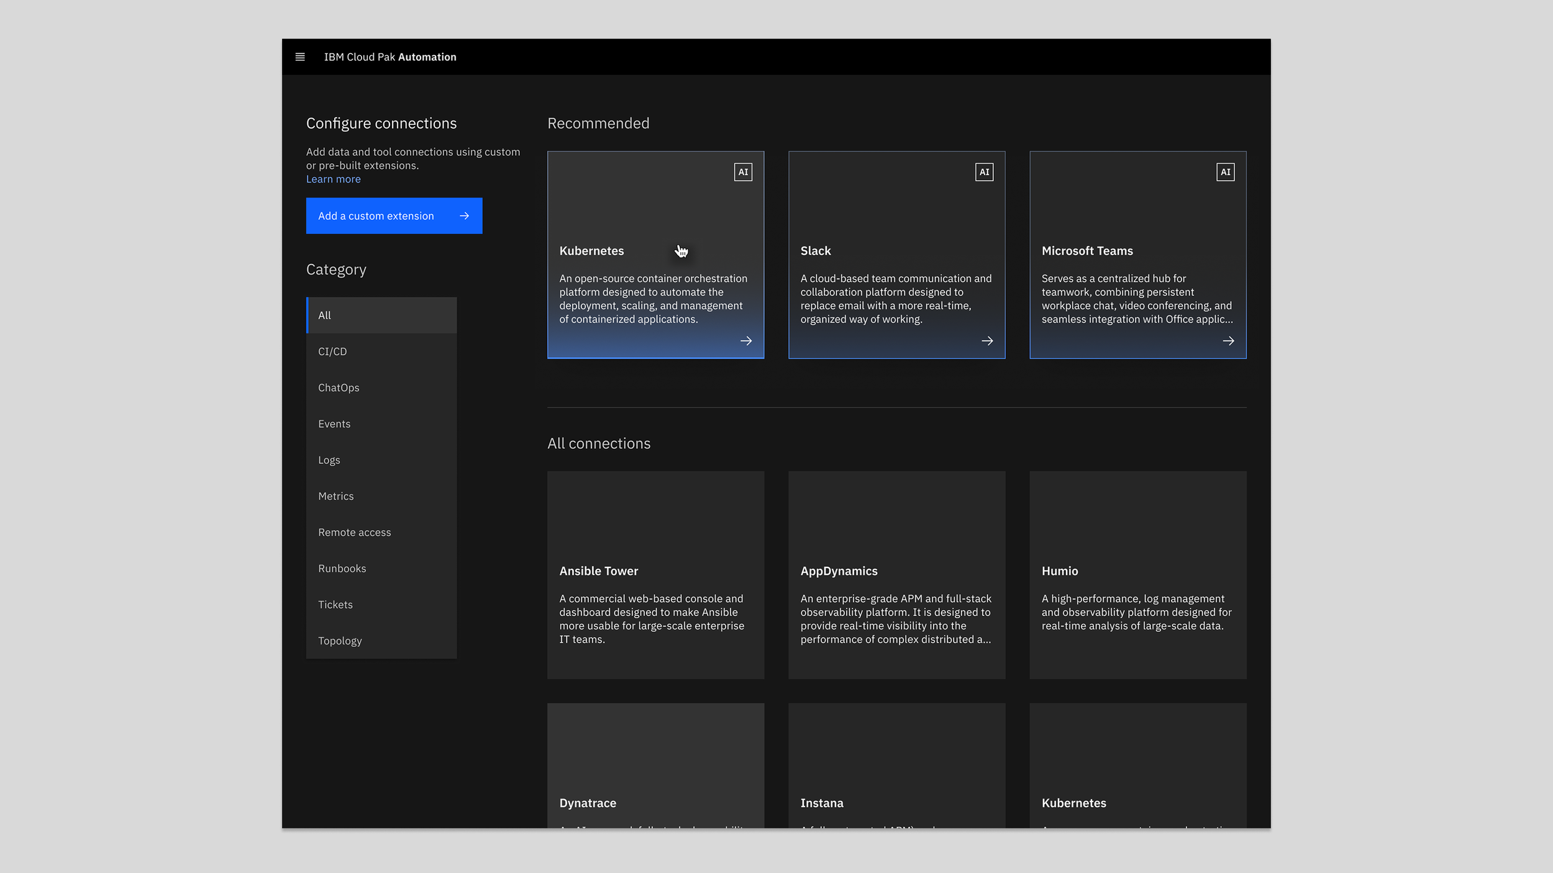The width and height of the screenshot is (1553, 873).
Task: Select the All category
Action: (381, 315)
